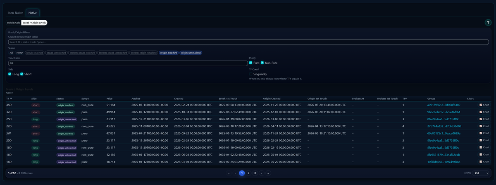The width and height of the screenshot is (496, 185).
Task: Go to the previous page arrow
Action: coord(235,173)
